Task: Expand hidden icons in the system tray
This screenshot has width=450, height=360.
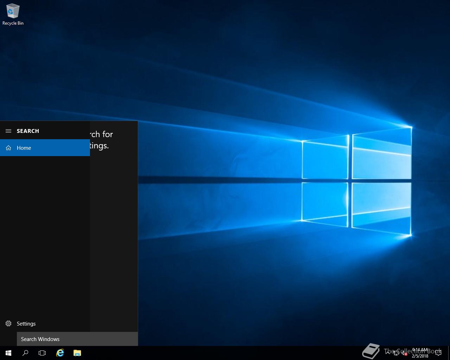Action: point(388,353)
